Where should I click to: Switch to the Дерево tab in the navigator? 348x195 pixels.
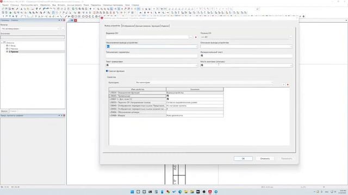tap(4, 111)
